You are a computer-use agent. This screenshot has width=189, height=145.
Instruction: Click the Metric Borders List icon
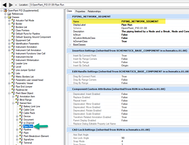[13, 77]
